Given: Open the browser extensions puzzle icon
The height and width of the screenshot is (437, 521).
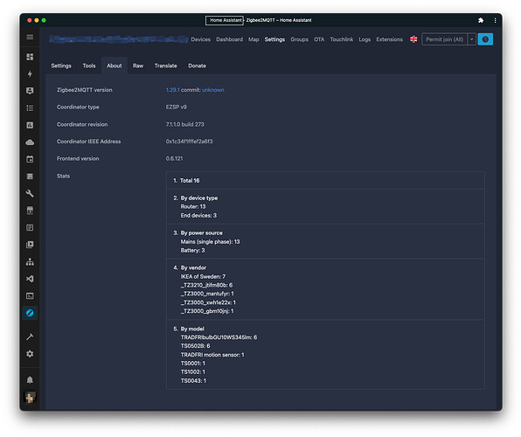Looking at the screenshot, I should tap(481, 20).
